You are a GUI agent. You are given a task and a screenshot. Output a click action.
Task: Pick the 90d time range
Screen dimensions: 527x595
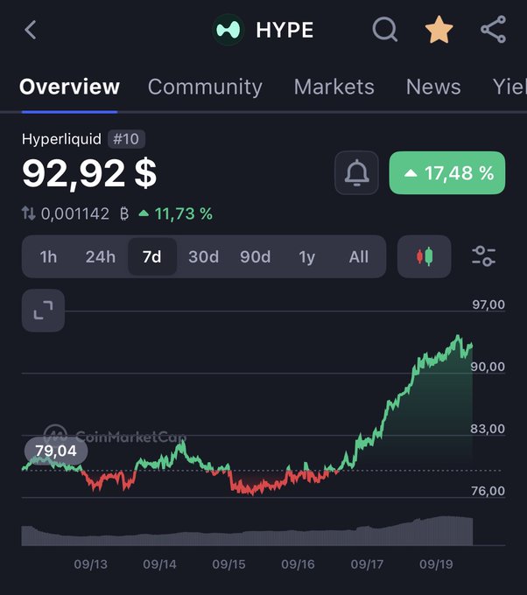coord(255,257)
